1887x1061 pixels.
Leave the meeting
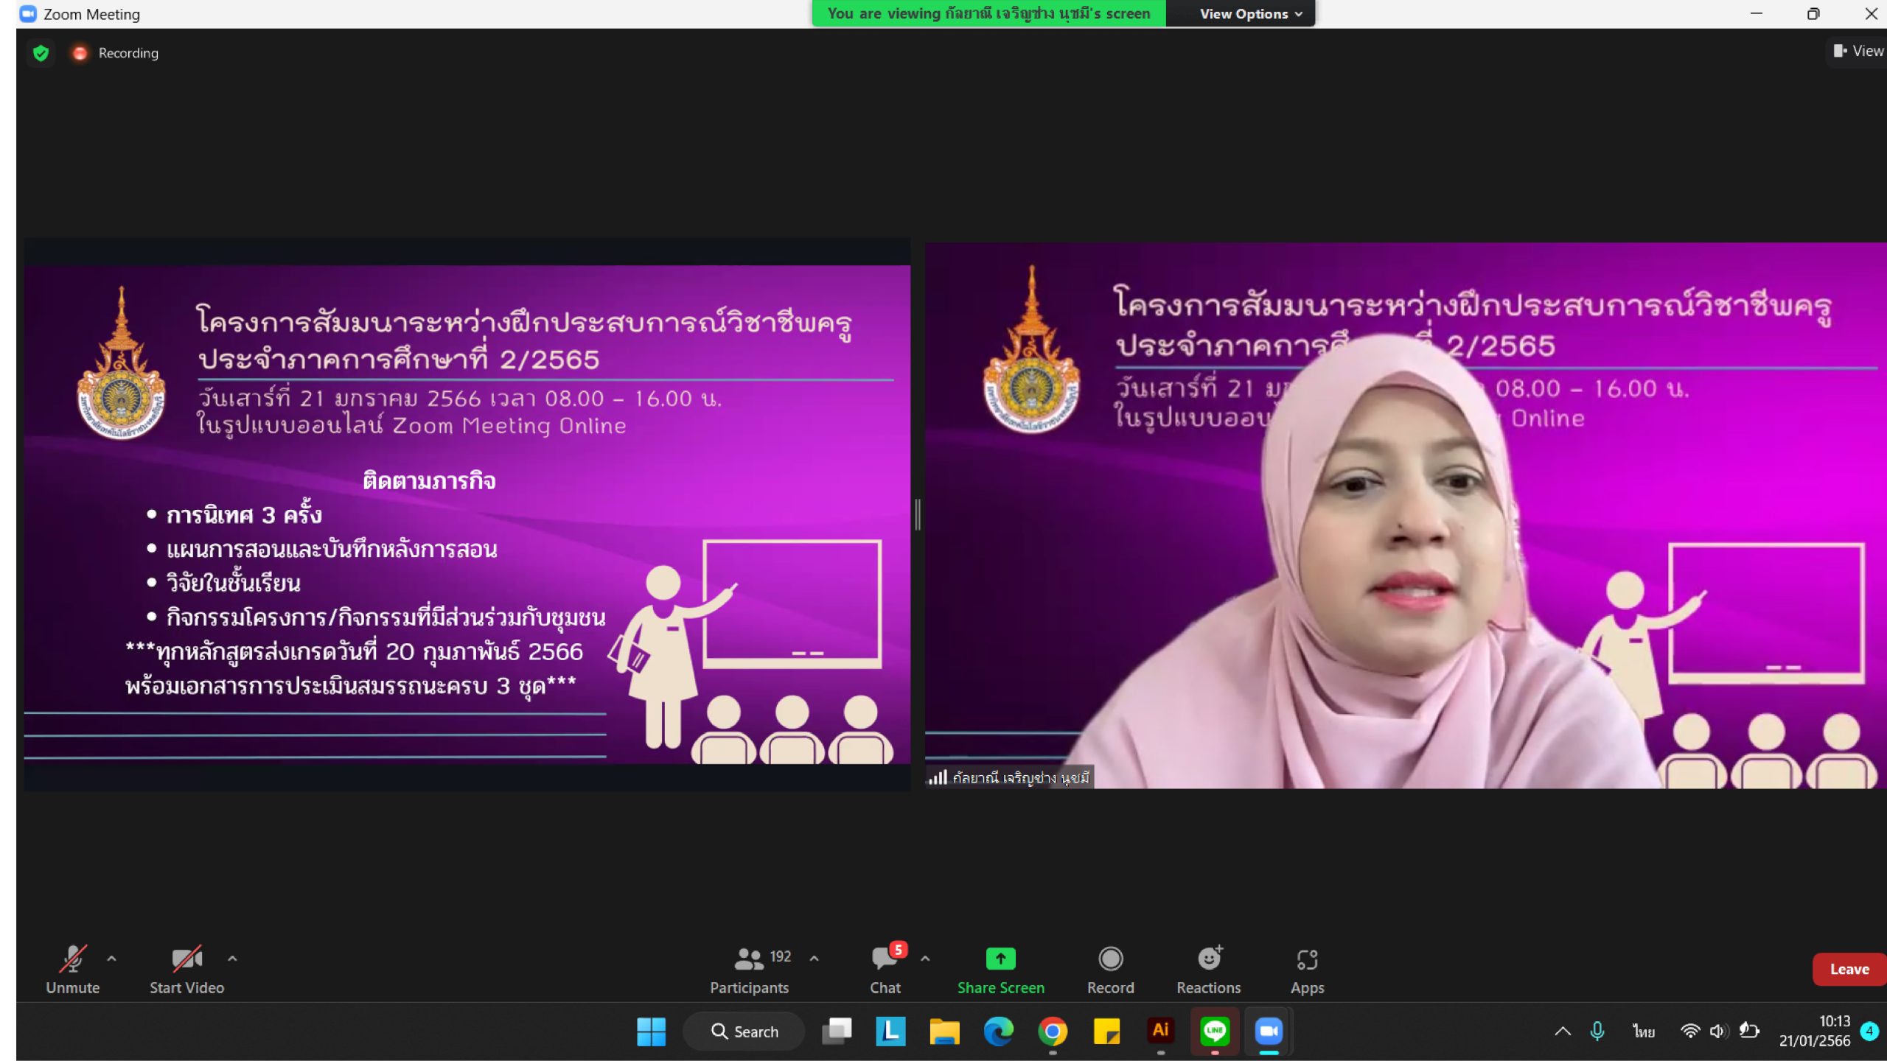1849,969
